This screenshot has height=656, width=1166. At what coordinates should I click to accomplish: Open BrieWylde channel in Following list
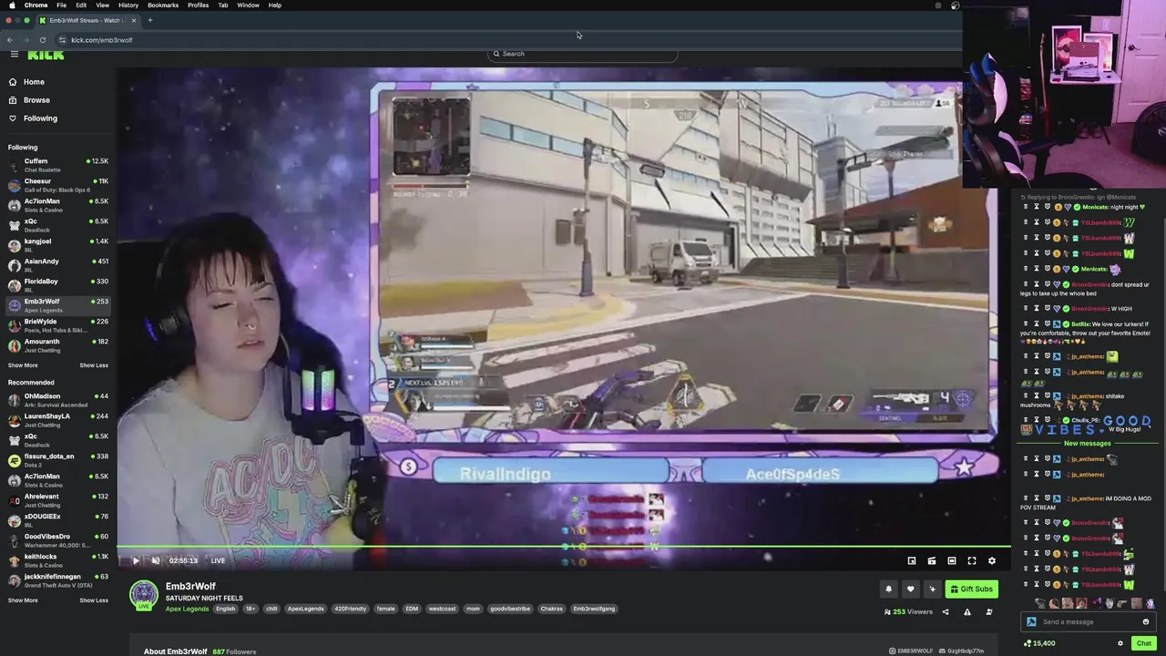(x=58, y=325)
